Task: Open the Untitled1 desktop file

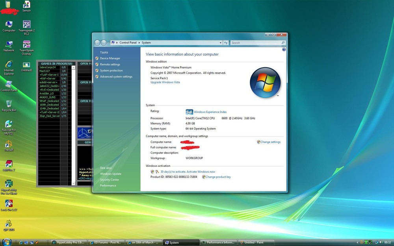Action: pos(26,67)
